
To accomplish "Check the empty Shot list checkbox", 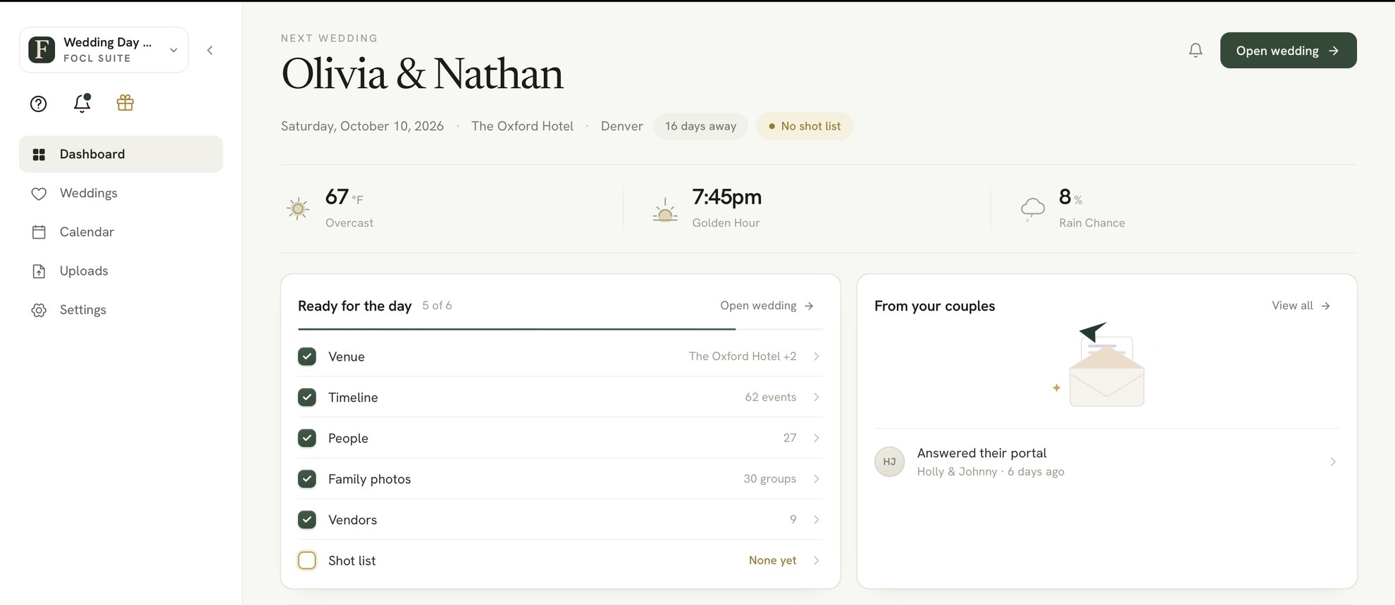I will click(307, 561).
